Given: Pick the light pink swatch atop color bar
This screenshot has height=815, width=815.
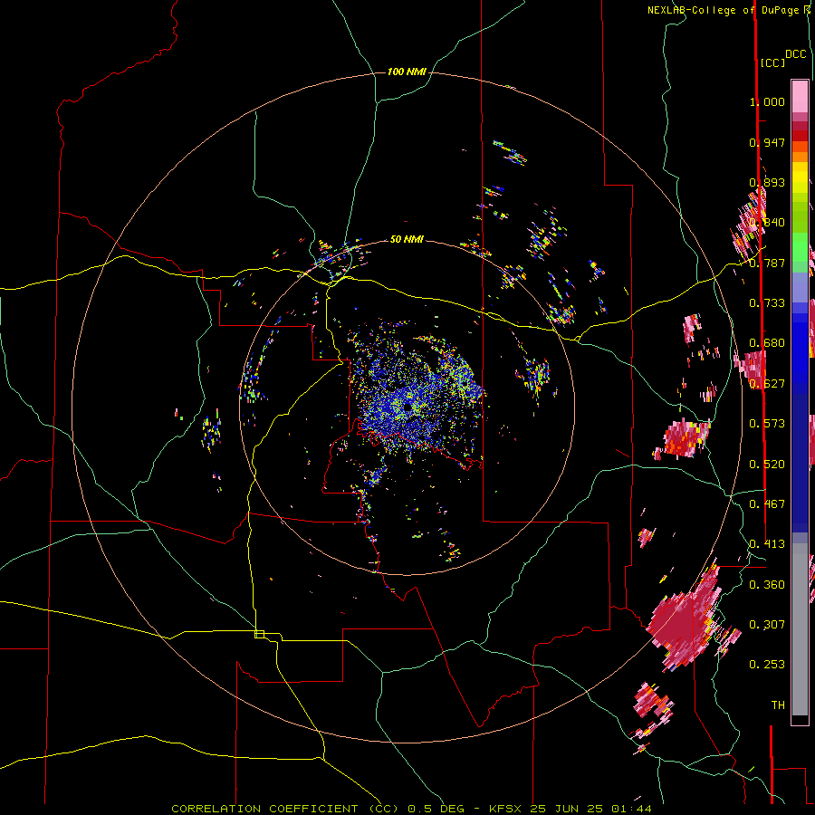Looking at the screenshot, I should pos(800,96).
